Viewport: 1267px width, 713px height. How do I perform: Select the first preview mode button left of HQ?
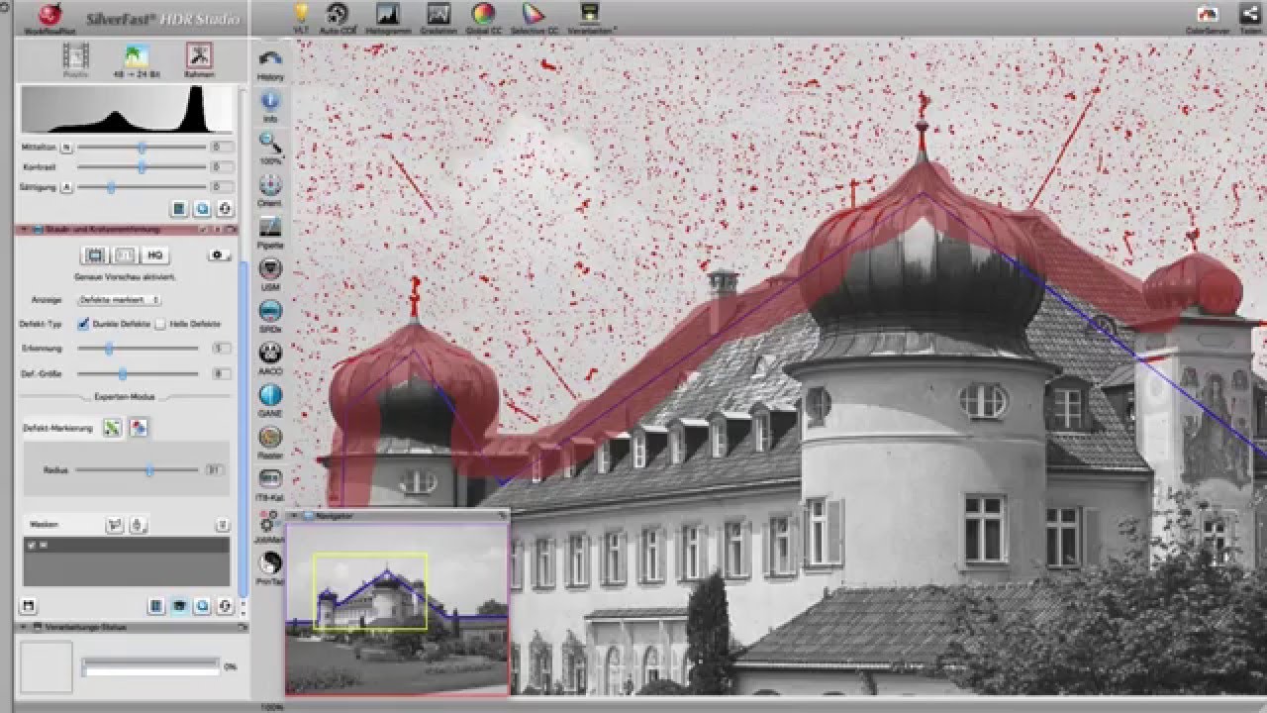pos(96,255)
